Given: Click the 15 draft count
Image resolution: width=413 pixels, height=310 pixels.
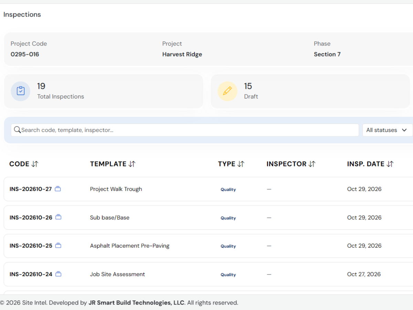Looking at the screenshot, I should tap(248, 86).
